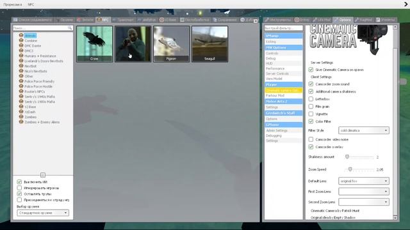The height and width of the screenshot is (230, 410).
Task: Click the Zombies category icon
Action: point(21,116)
